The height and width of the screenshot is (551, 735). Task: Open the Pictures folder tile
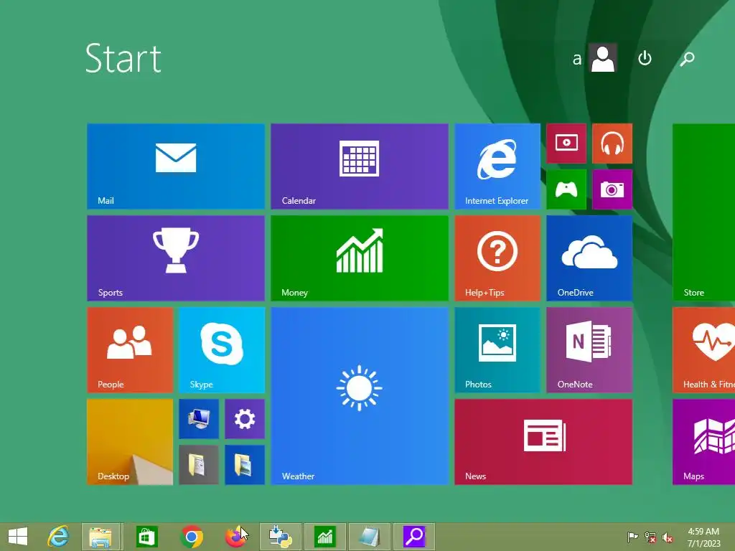pos(245,465)
